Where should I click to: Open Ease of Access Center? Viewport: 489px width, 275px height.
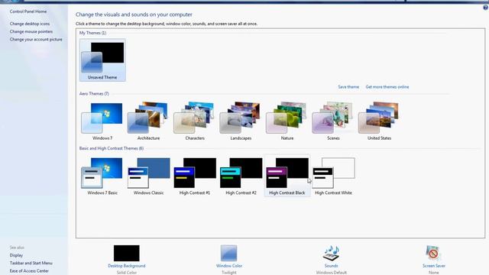pos(29,271)
